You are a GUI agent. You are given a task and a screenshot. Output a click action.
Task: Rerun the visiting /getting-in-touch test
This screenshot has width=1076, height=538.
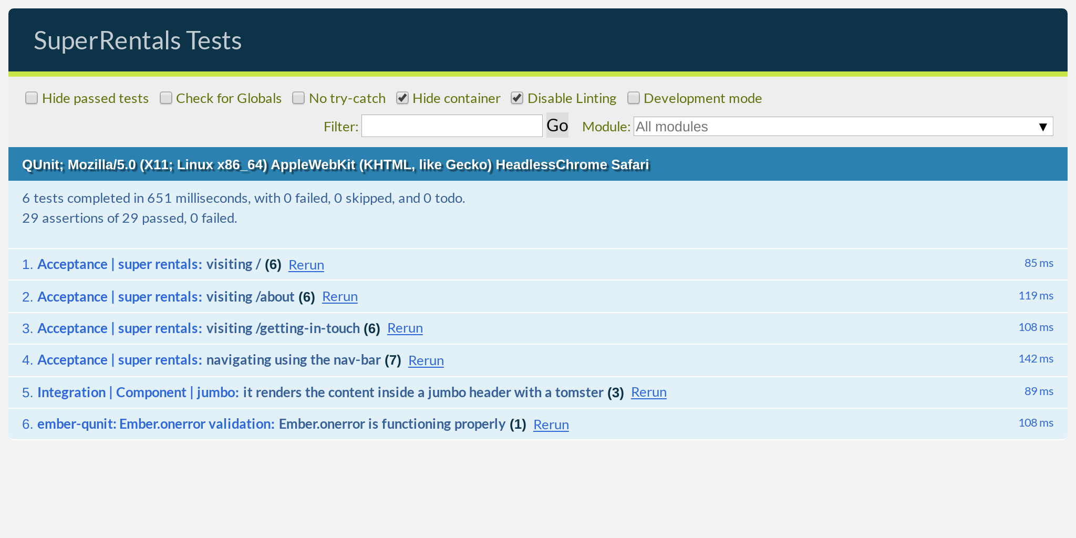pos(405,328)
